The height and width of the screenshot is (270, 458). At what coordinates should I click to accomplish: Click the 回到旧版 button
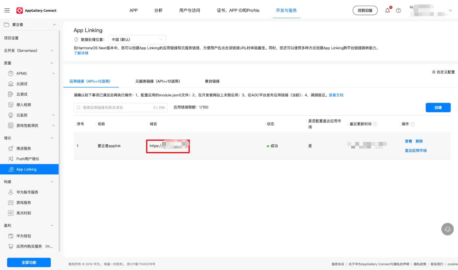[365, 11]
